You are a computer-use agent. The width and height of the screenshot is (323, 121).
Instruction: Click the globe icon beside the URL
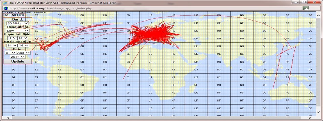(6, 8)
